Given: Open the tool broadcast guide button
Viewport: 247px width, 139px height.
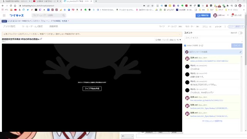Looking at the screenshot, I should 236,27.
